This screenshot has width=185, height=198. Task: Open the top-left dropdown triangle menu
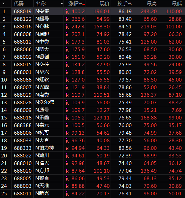coord(4,4)
